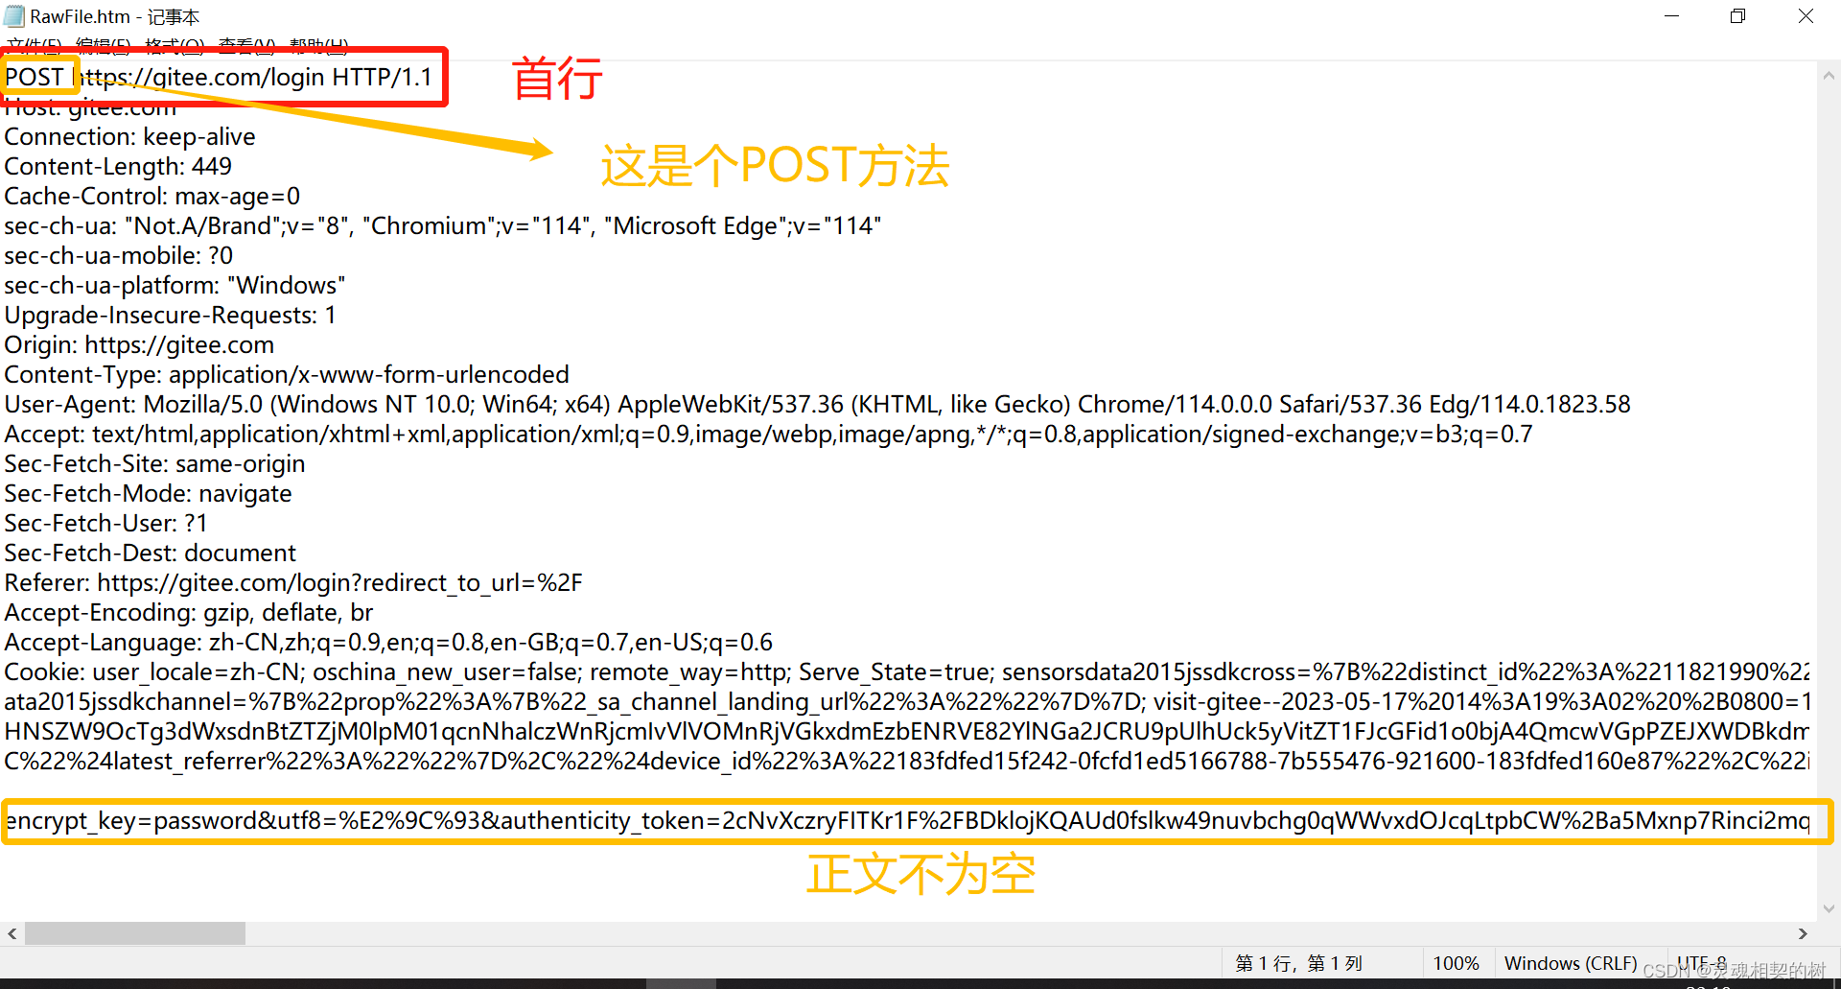Click the 'Origin: https://gitee.com' line
1841x989 pixels.
point(139,344)
